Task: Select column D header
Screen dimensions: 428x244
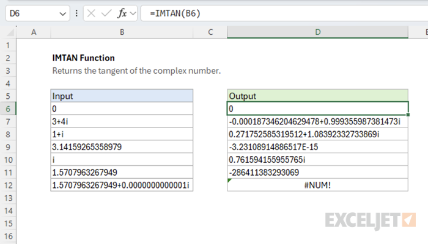Action: coord(318,32)
